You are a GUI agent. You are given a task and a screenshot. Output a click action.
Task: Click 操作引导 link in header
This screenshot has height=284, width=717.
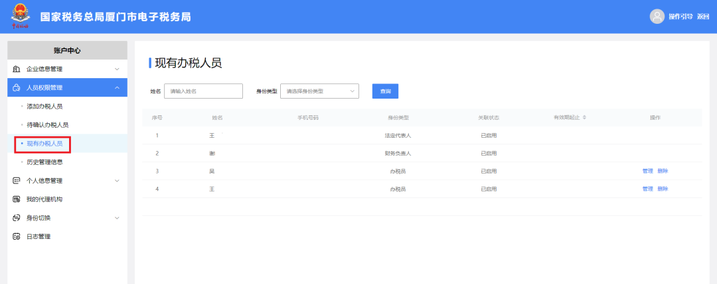[680, 17]
